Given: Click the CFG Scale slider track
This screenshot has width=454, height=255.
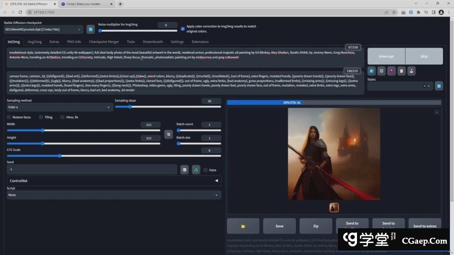Looking at the screenshot, I should 114,156.
